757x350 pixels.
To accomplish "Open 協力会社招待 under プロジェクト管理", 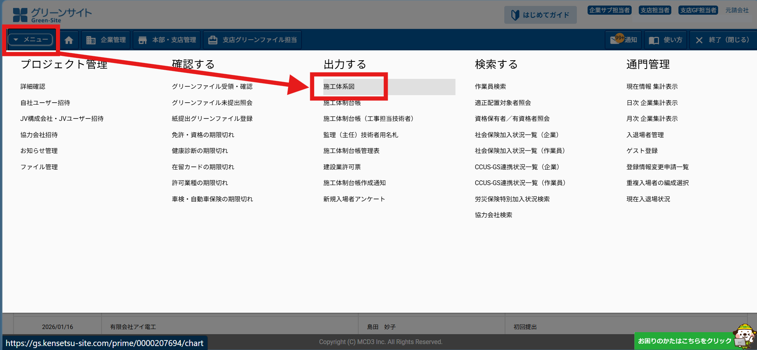I will coord(39,135).
